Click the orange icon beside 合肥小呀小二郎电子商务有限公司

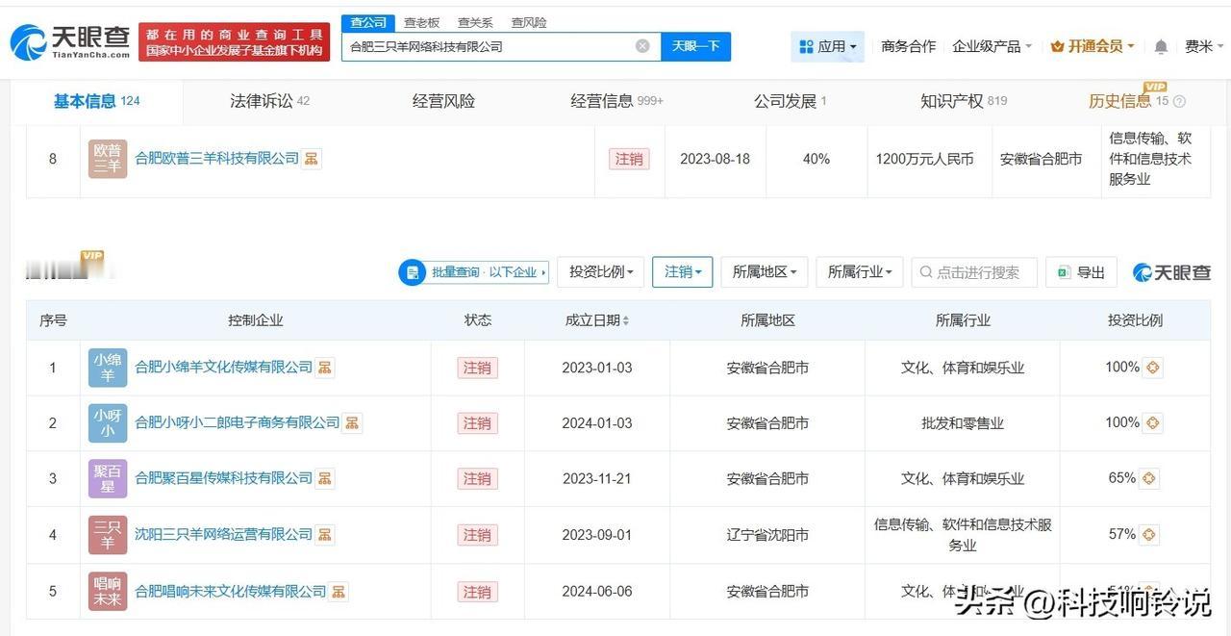coord(352,422)
